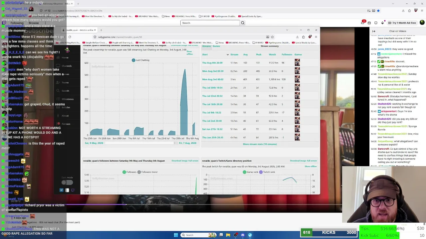Open Channels in the SullyGnome sidebar

(x=67, y=66)
